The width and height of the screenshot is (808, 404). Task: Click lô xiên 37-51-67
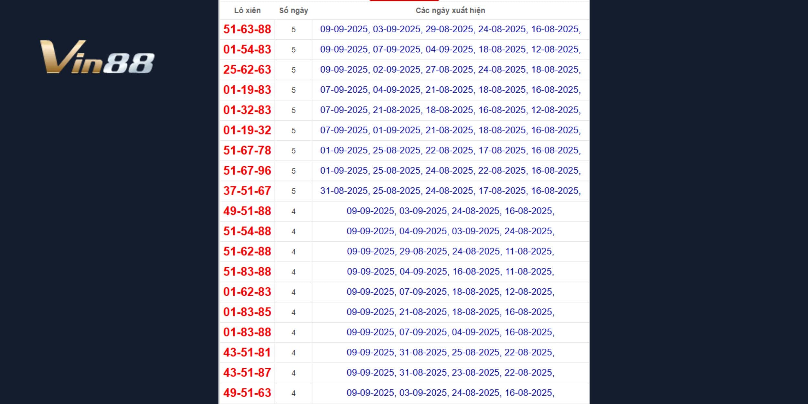[x=247, y=191]
